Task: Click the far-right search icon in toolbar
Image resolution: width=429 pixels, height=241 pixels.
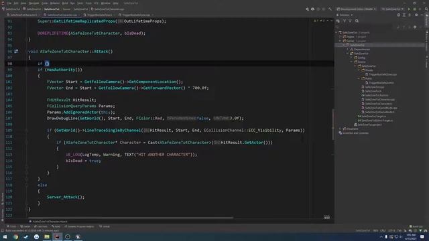Action: 426,9
